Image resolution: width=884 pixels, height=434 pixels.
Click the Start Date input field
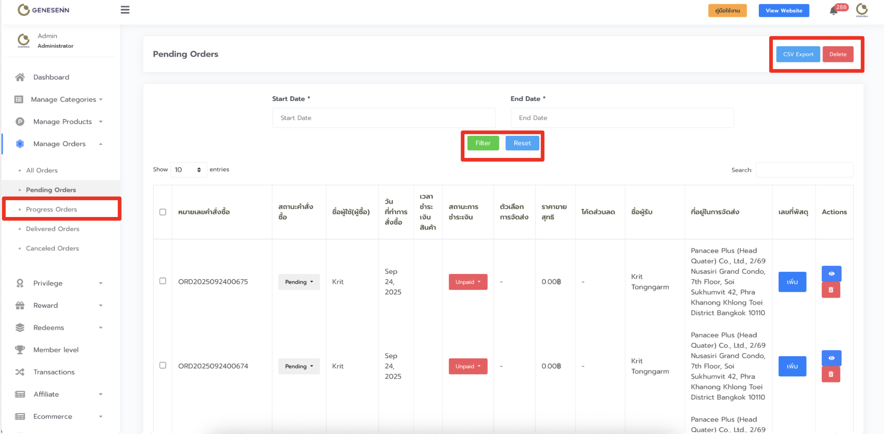[x=383, y=118]
